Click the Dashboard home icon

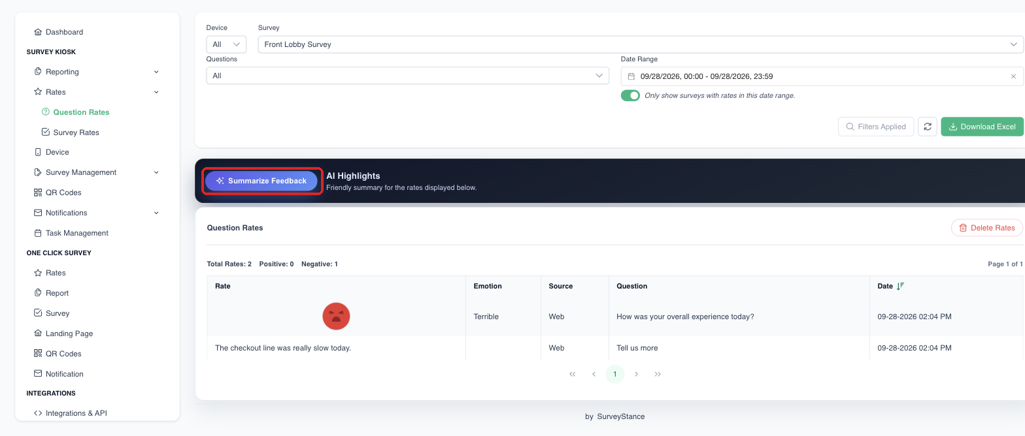click(x=38, y=32)
